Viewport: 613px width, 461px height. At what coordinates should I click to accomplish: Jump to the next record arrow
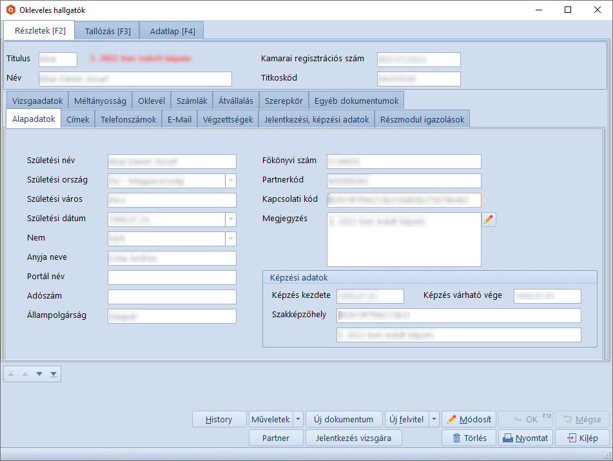pos(39,374)
